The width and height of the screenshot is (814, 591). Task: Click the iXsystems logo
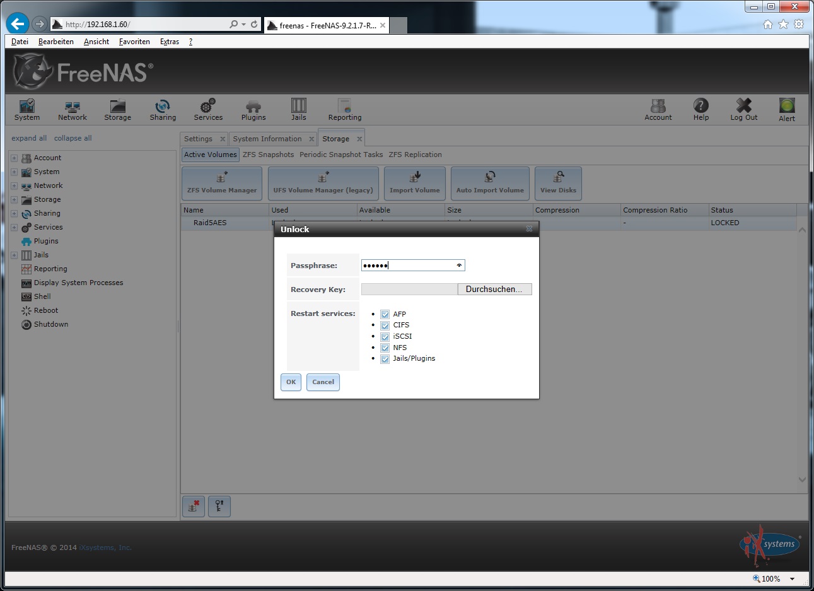pos(770,544)
